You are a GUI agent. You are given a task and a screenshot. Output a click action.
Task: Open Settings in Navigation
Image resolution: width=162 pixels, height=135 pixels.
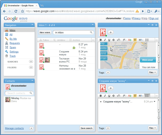[14, 52]
